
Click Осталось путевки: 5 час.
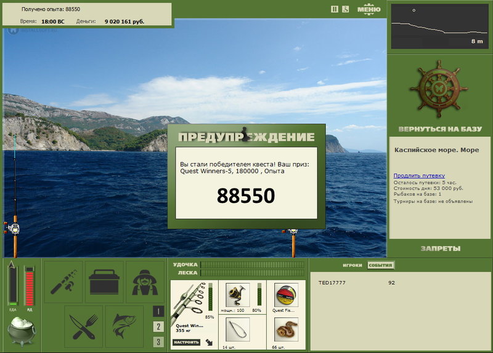click(425, 182)
